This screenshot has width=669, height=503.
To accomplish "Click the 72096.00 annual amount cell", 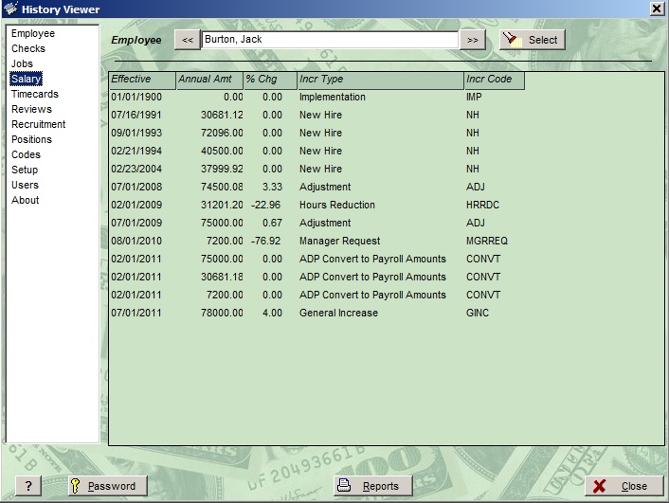I will click(222, 133).
